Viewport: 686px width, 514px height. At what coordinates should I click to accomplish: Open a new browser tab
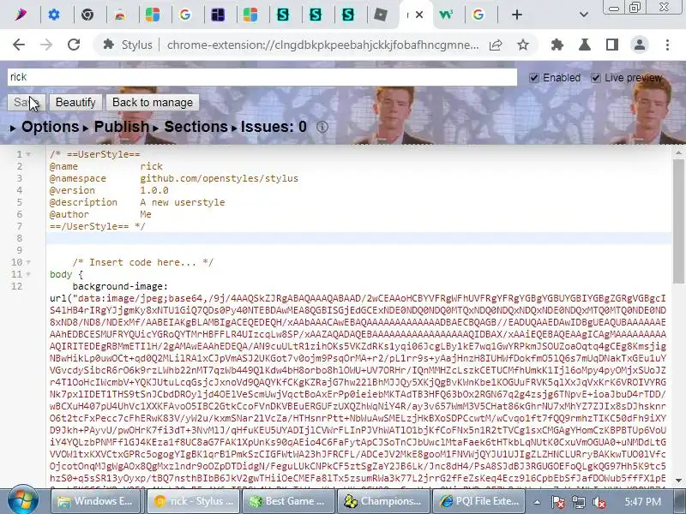pos(517,15)
